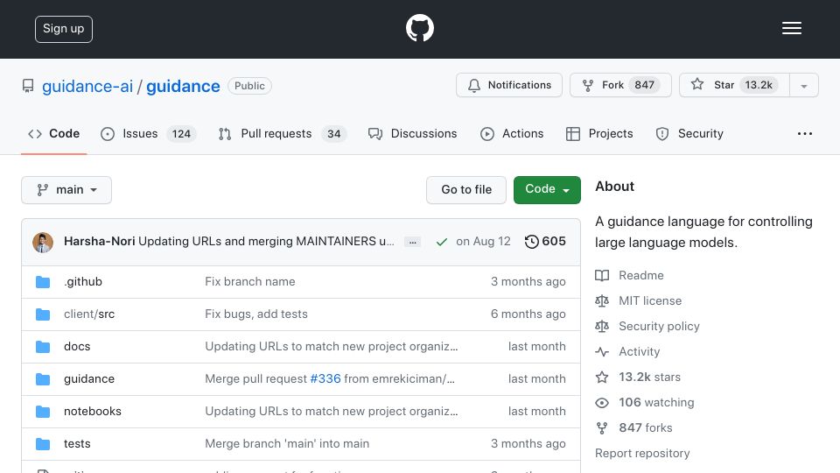Open the Actions tab
This screenshot has height=473, width=840.
click(x=512, y=133)
